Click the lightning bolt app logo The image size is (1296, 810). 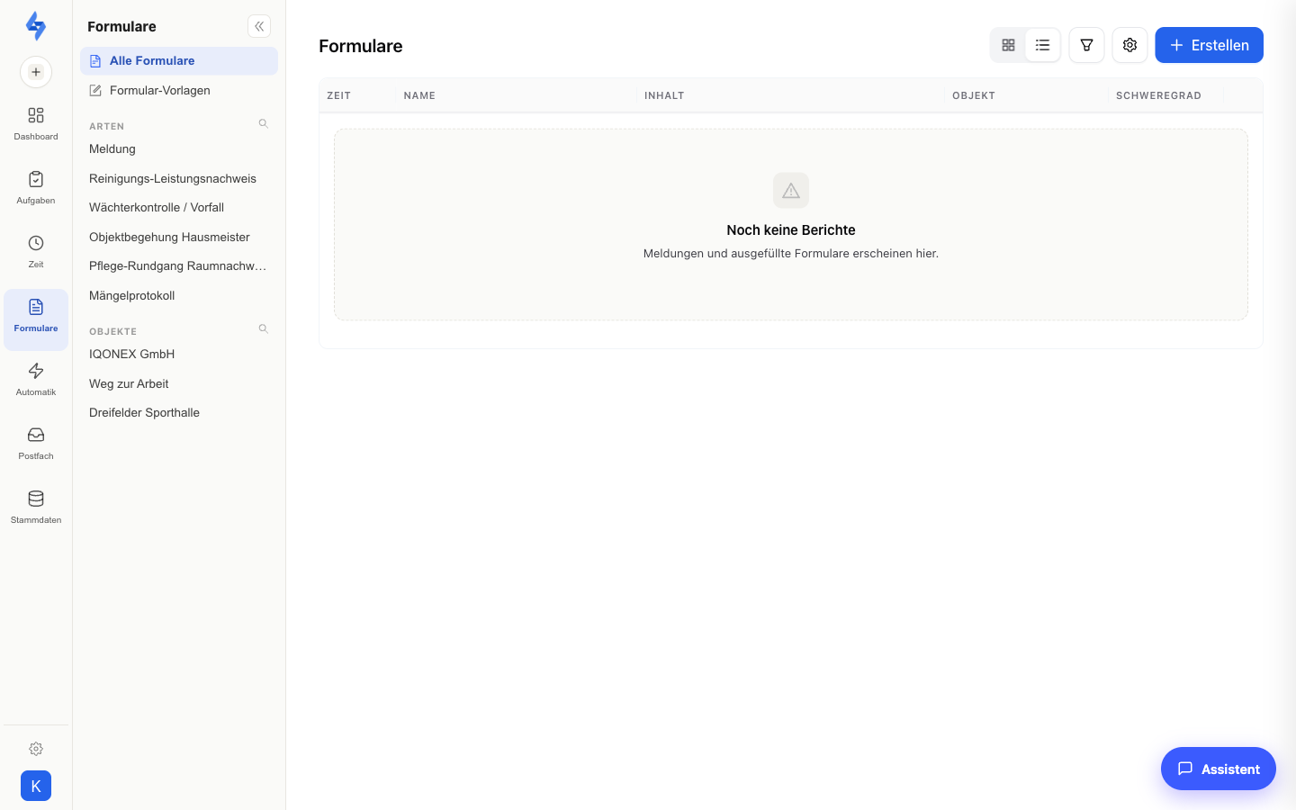tap(36, 26)
